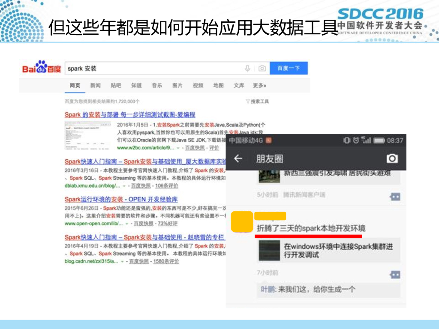
Task: Click the Baidu logo
Action: pyautogui.click(x=42, y=67)
